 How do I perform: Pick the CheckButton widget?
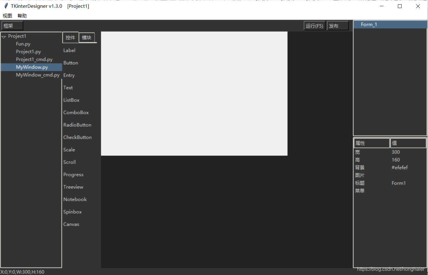point(78,137)
